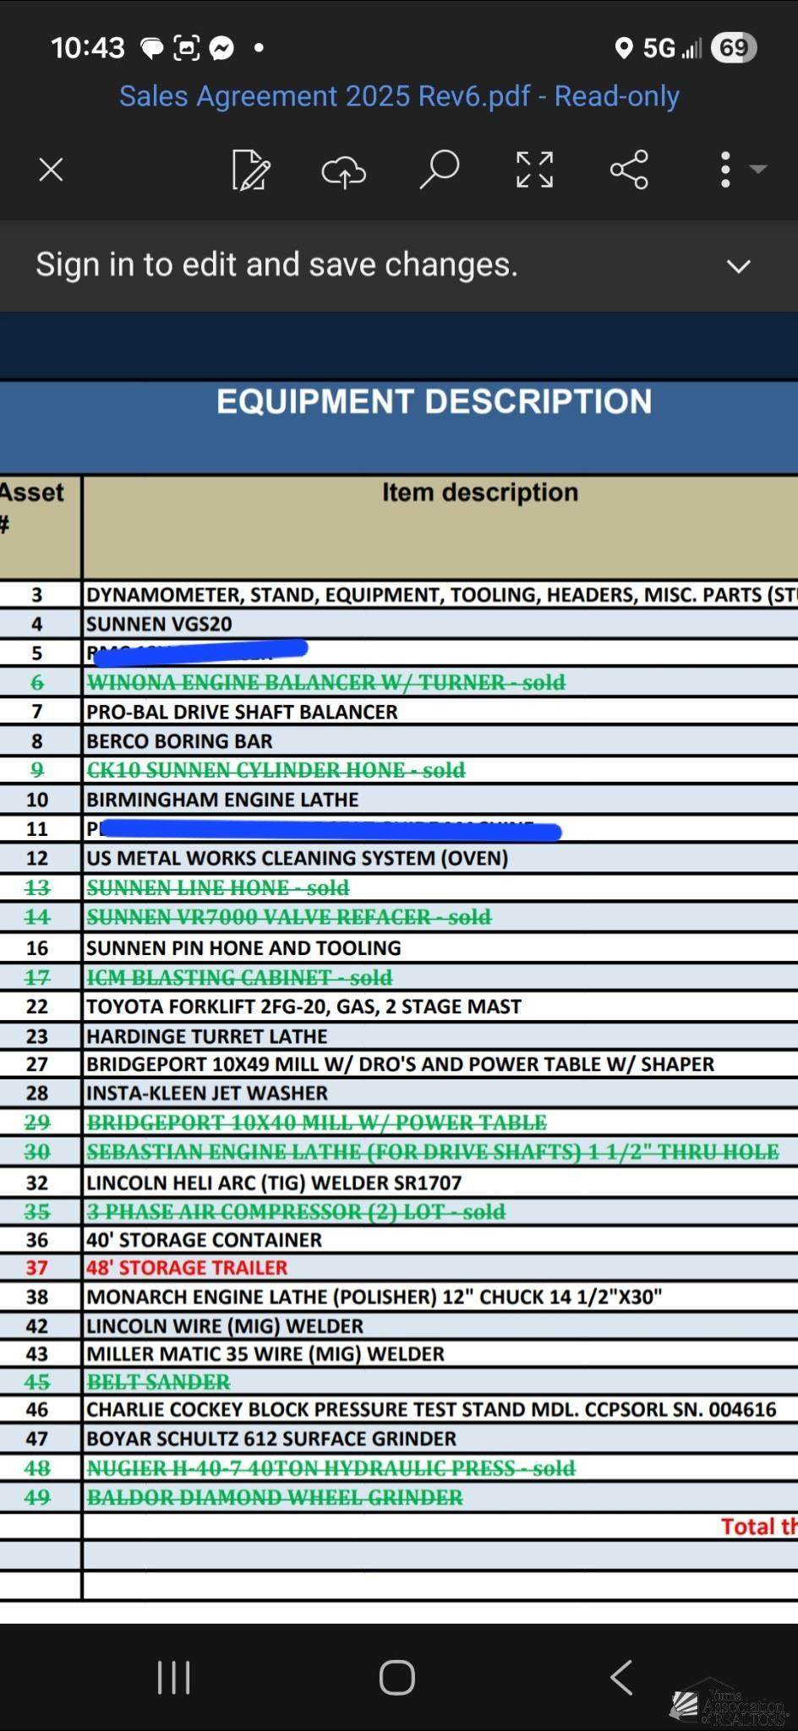The height and width of the screenshot is (1731, 798).
Task: Tap the red 48' STORAGE TRAILER entry
Action: (187, 1268)
